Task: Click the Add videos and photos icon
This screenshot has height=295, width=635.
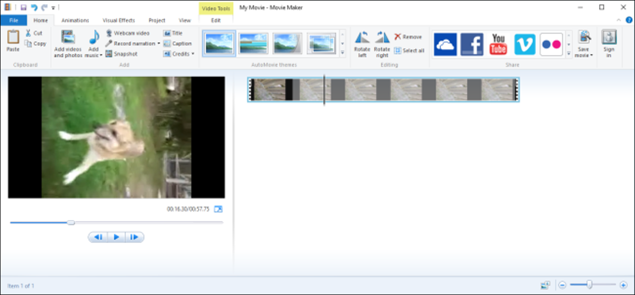Action: pyautogui.click(x=68, y=37)
